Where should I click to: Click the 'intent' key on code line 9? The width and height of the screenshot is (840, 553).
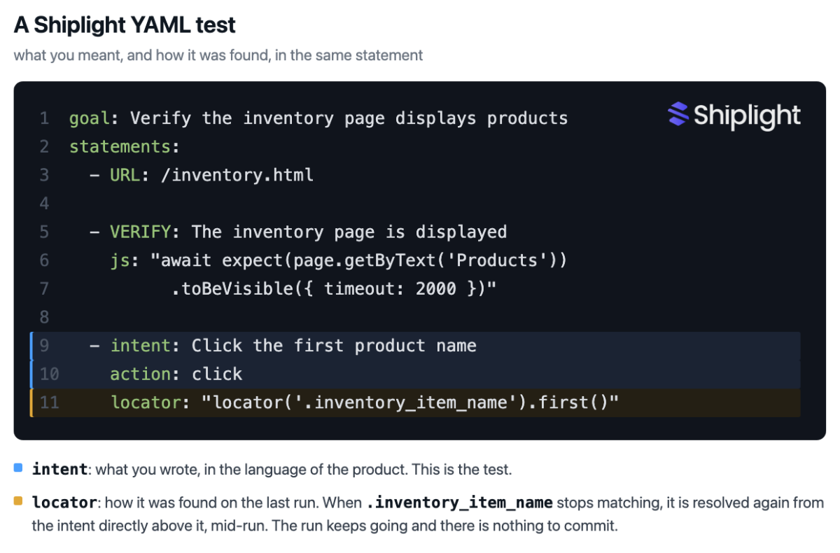coord(140,346)
